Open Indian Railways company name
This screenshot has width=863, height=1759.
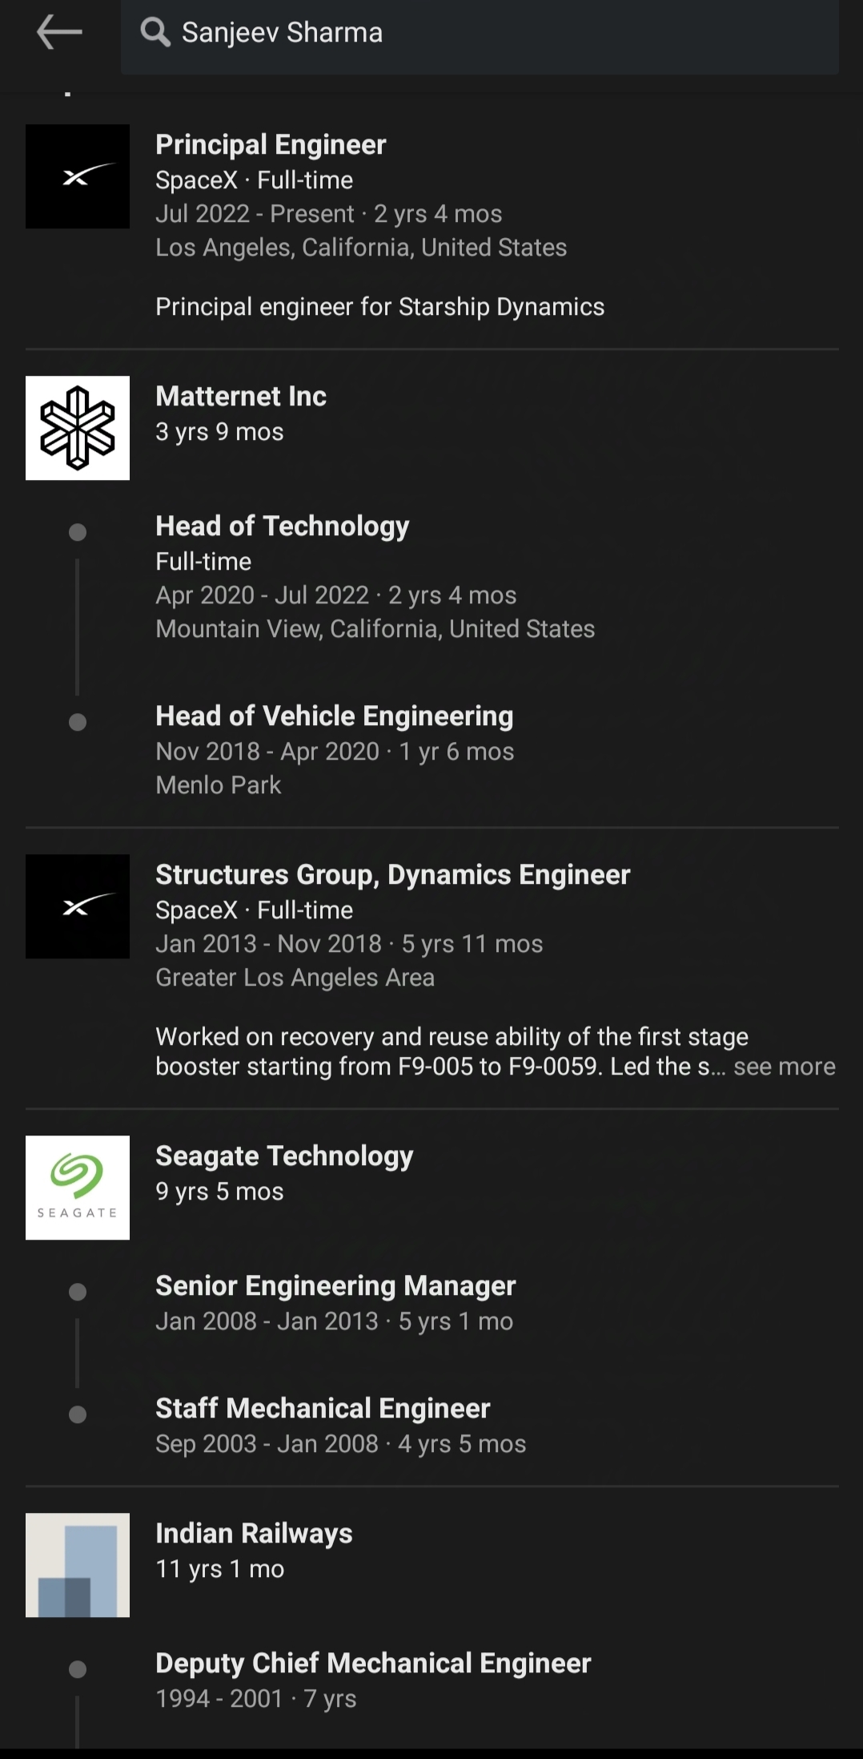(x=254, y=1533)
